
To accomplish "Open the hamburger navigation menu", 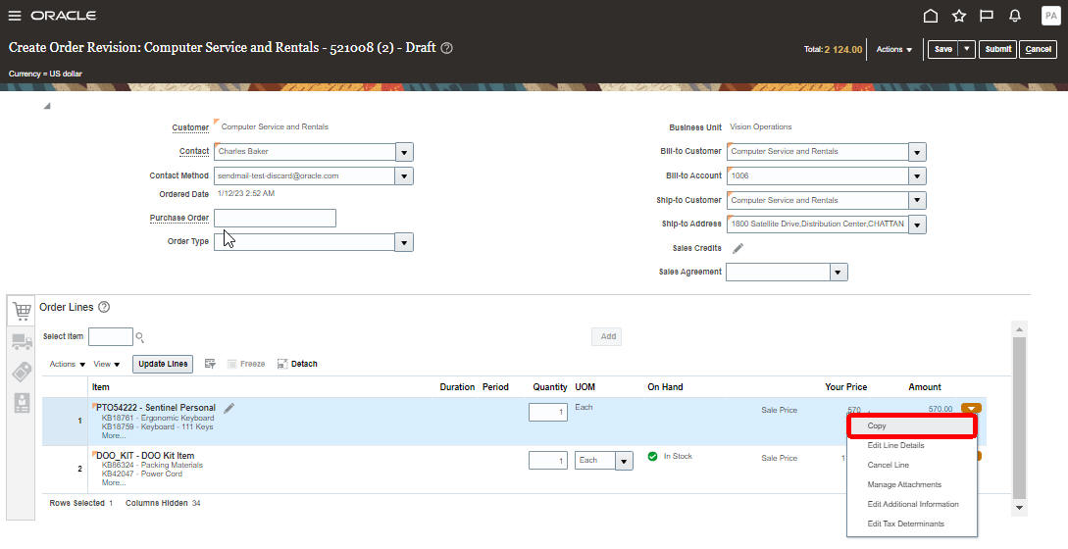I will click(x=15, y=16).
